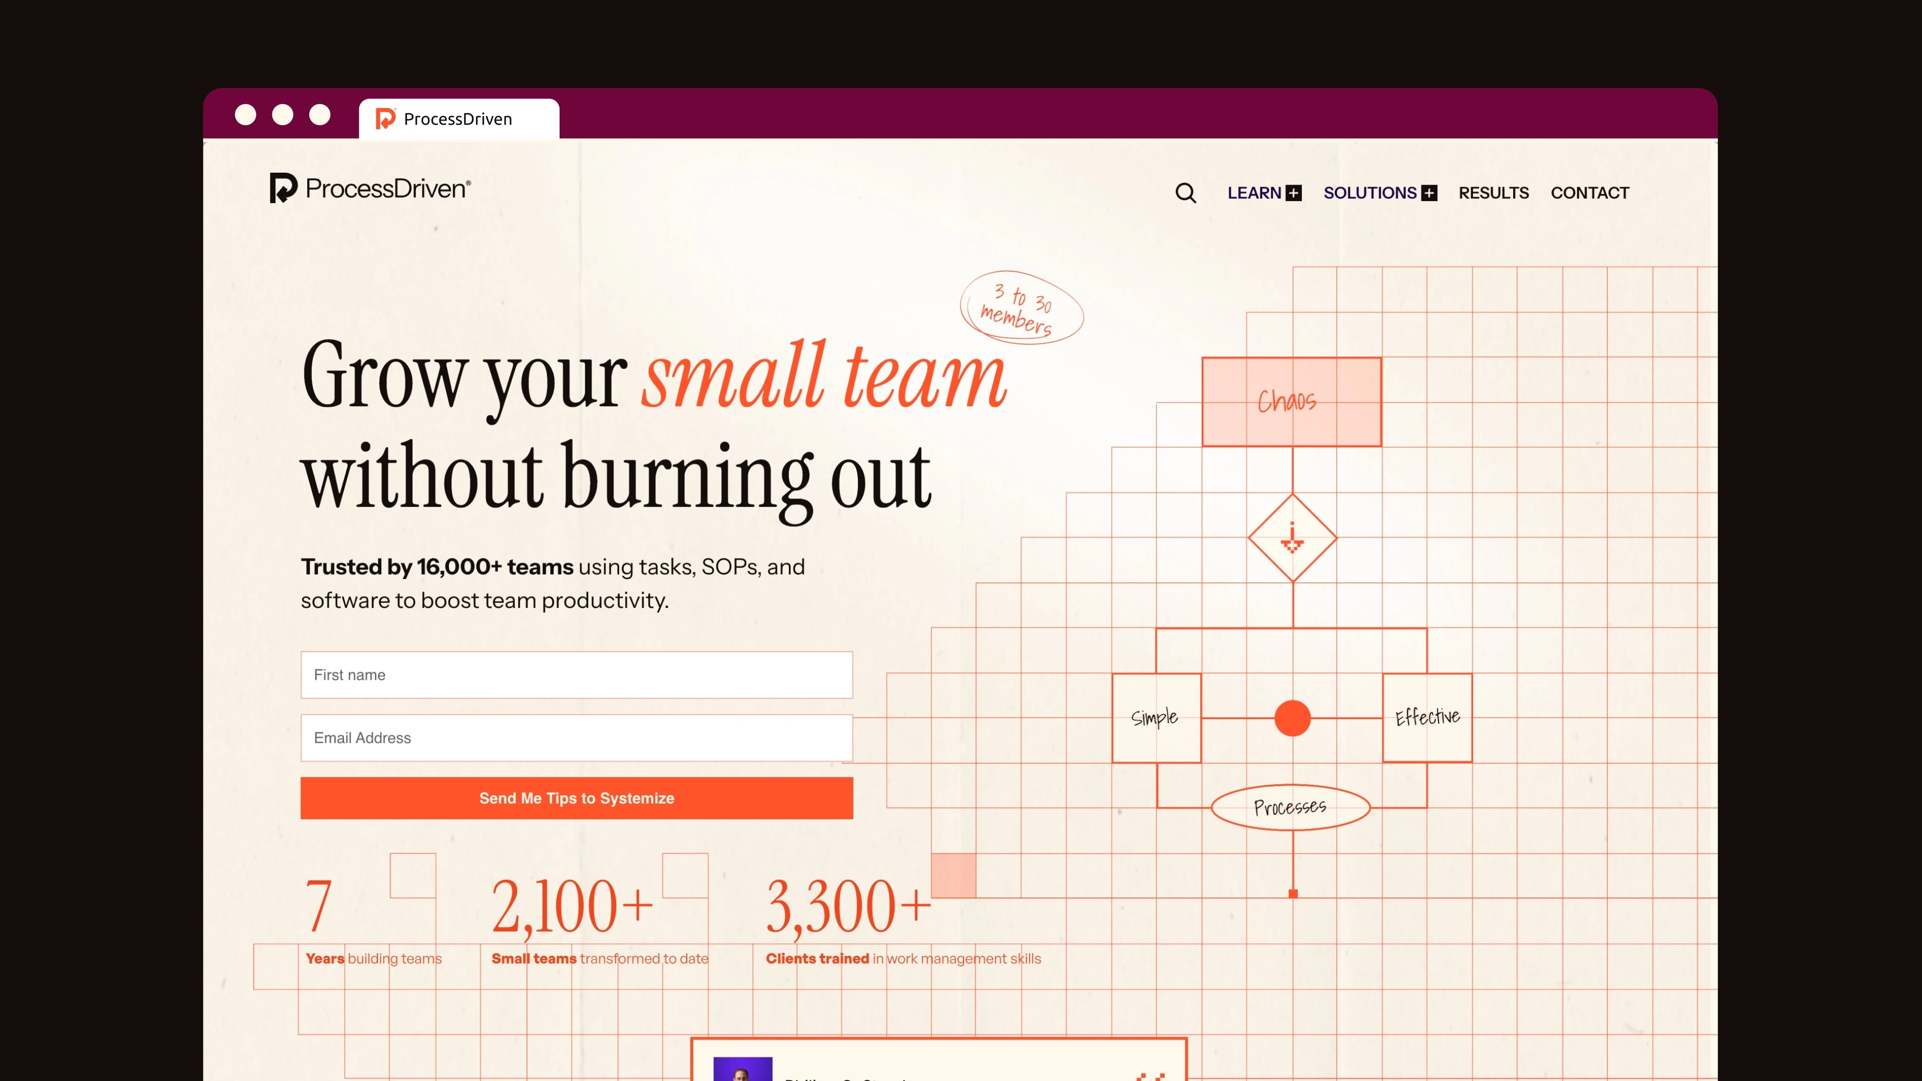Focus the First name field
This screenshot has width=1922, height=1081.
(576, 675)
